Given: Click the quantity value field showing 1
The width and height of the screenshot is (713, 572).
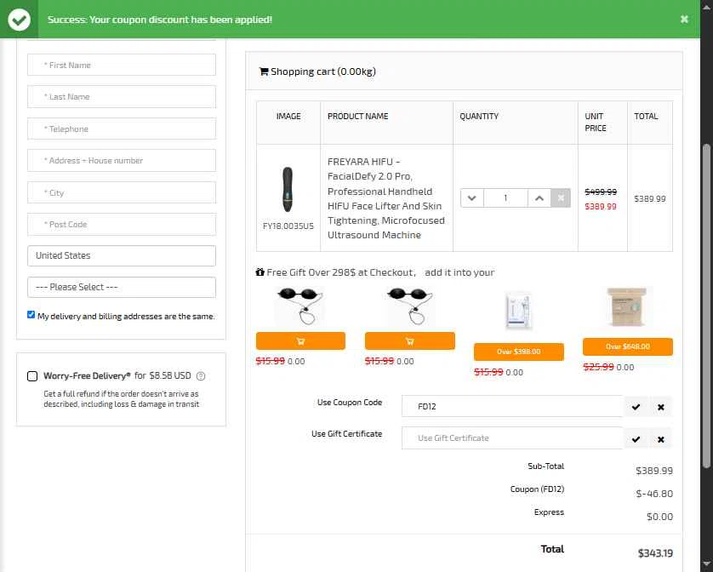Looking at the screenshot, I should tap(505, 198).
